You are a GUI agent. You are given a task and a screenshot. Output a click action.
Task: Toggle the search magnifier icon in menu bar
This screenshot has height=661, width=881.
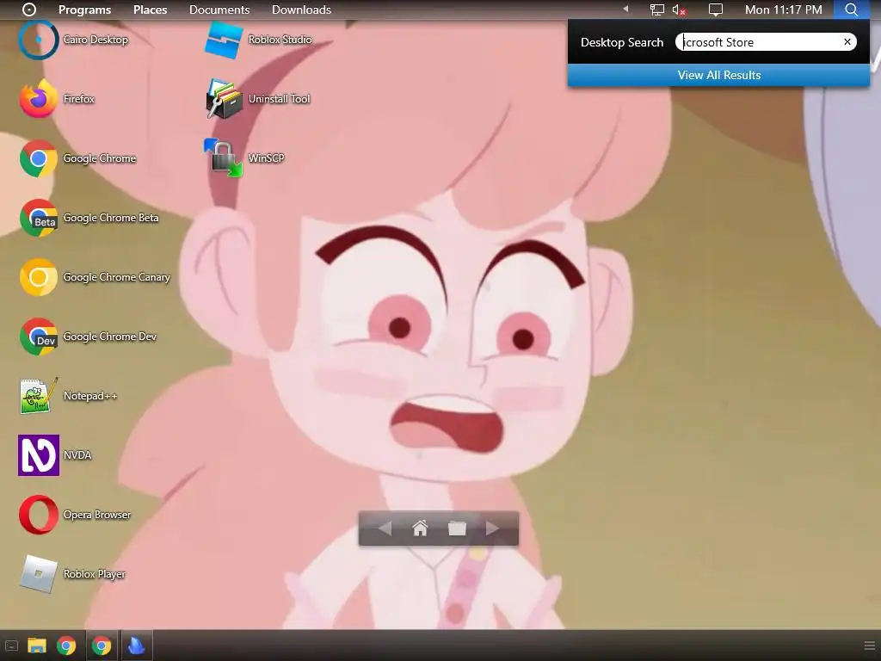tap(851, 9)
